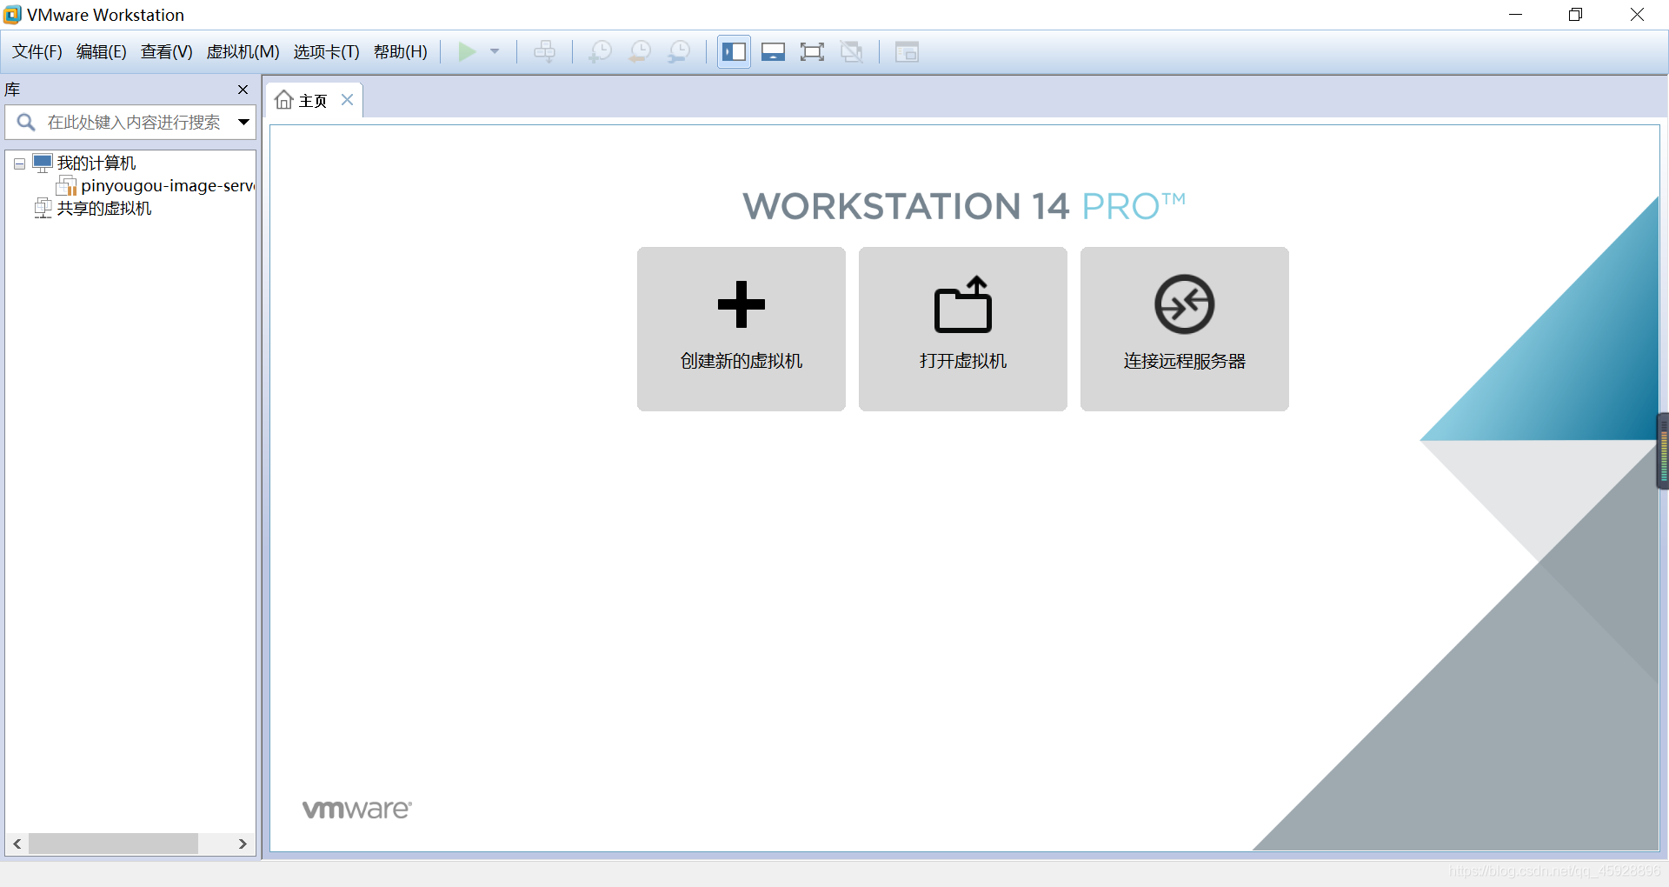Click the library horizontal scrollbar thumb

tap(113, 844)
